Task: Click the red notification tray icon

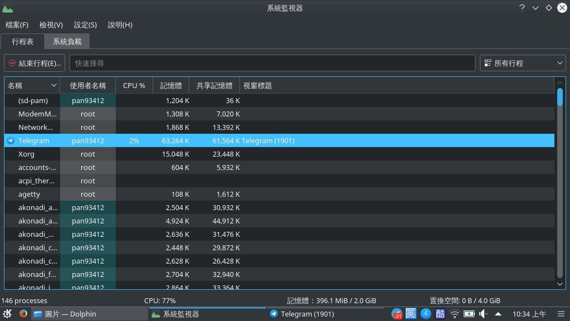Action: coord(397,314)
